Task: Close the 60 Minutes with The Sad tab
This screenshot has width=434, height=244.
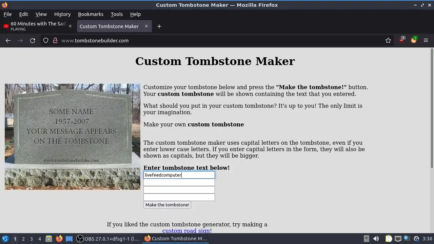Action: (70, 26)
